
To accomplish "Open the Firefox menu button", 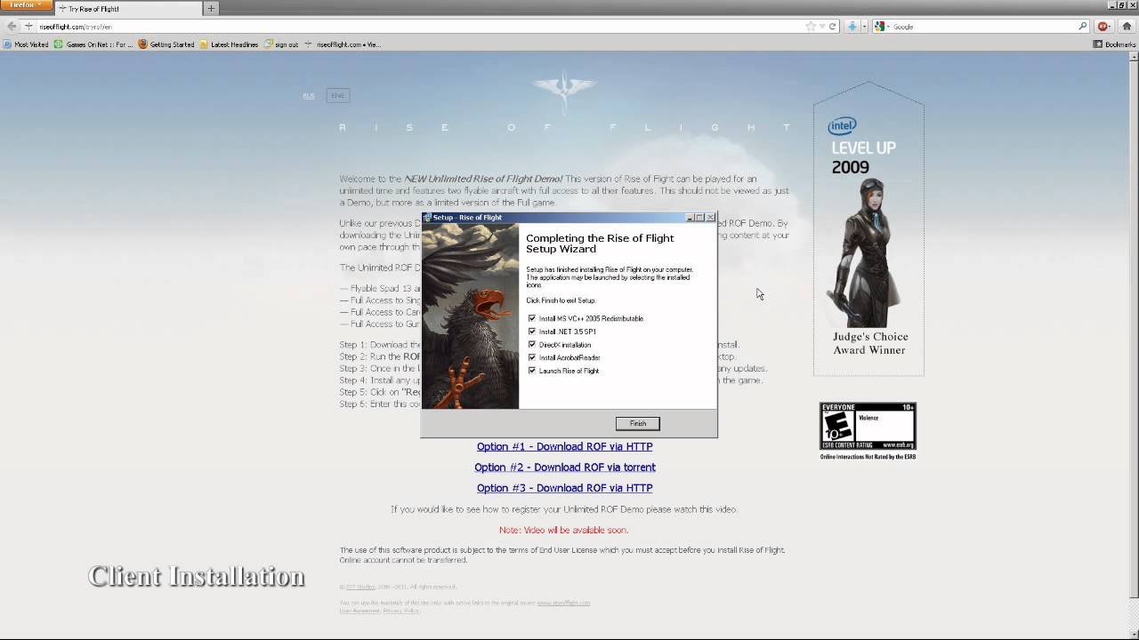I will click(26, 5).
